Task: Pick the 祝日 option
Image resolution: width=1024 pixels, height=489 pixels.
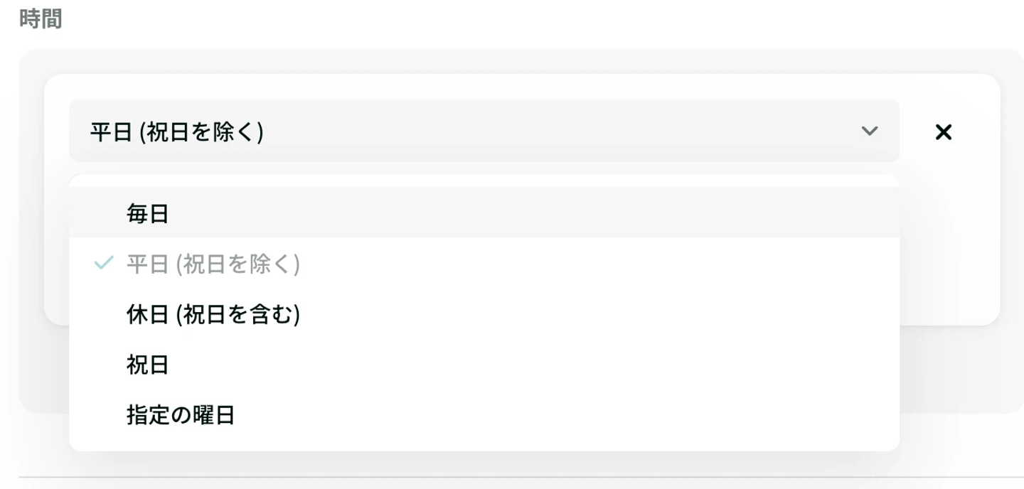Action: tap(148, 365)
